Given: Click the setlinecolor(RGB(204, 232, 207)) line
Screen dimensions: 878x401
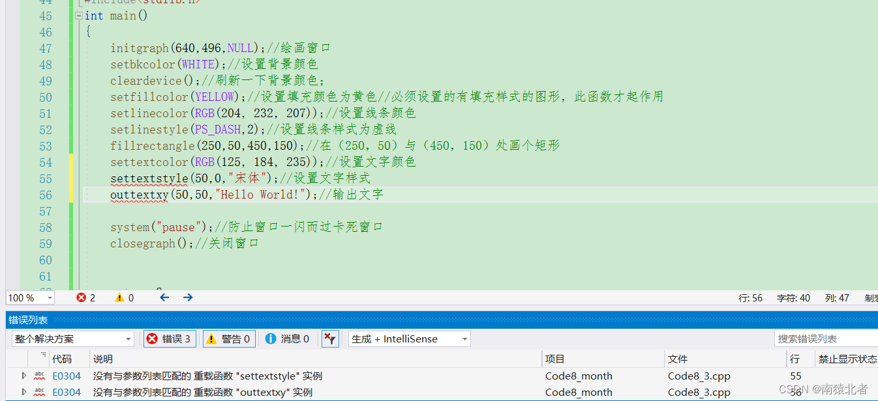Looking at the screenshot, I should [263, 113].
